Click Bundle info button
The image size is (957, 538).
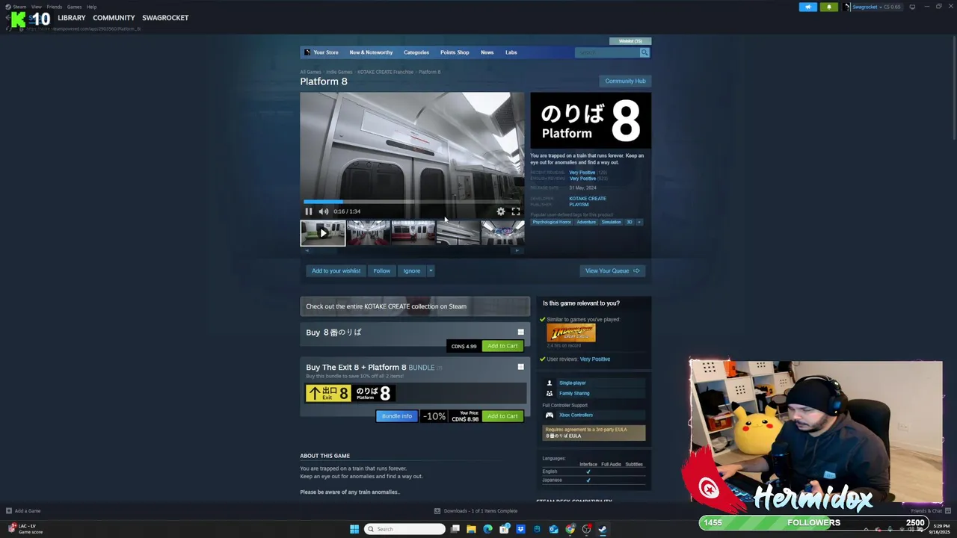coord(396,416)
